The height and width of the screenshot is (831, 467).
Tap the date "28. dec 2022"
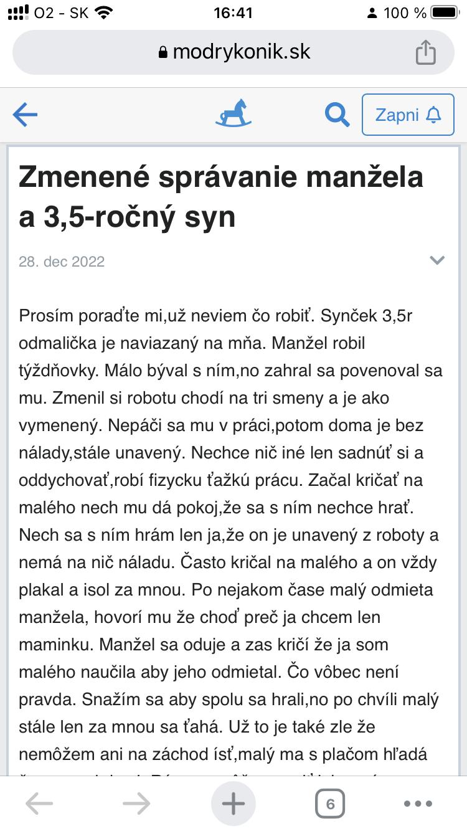(62, 262)
